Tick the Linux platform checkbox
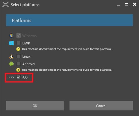 (19, 56)
